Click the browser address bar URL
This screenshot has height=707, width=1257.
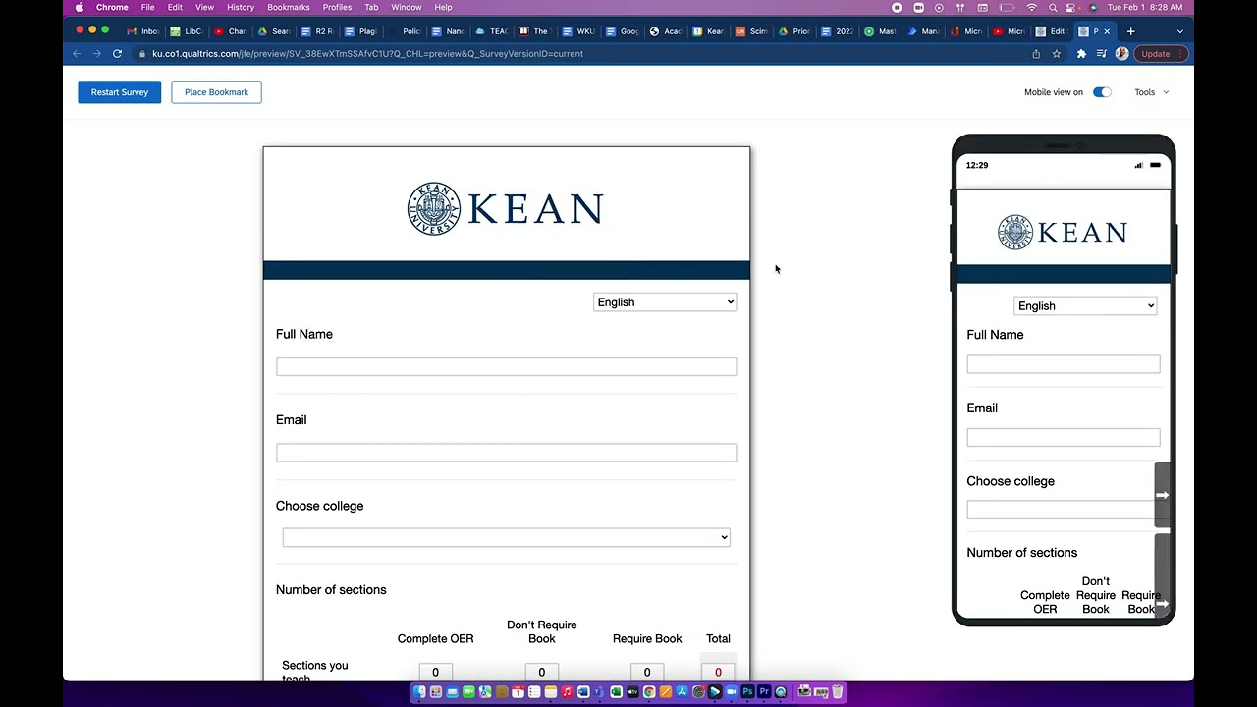(x=367, y=54)
